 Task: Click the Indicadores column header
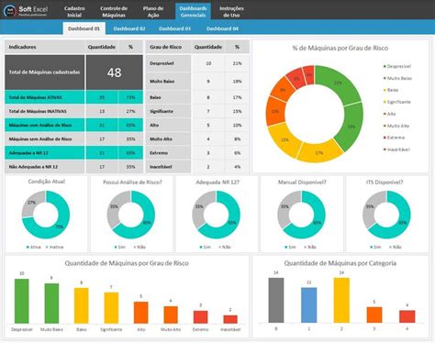(45, 47)
